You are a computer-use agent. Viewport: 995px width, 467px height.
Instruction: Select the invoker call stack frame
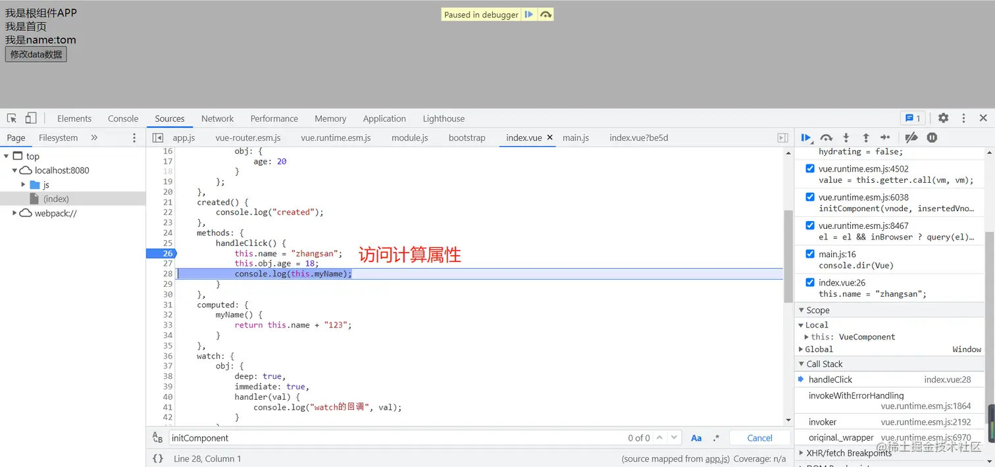point(891,422)
